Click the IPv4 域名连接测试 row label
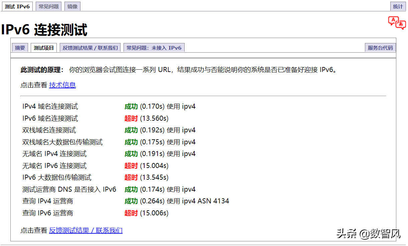408x246 pixels. pos(50,107)
